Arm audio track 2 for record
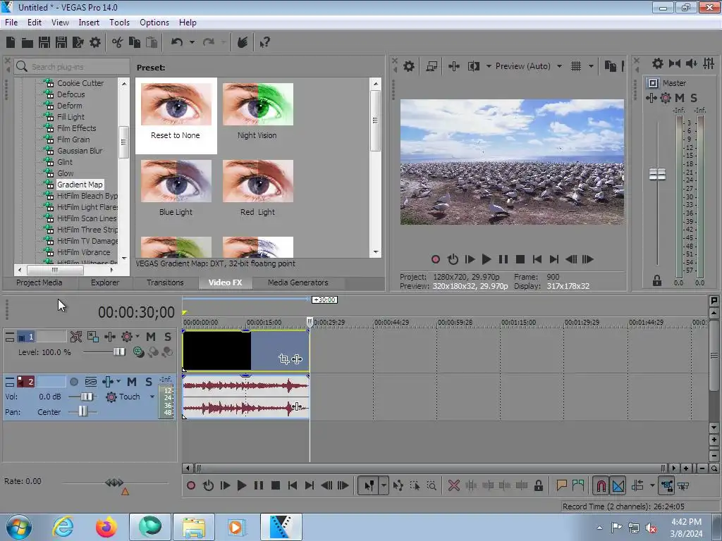 (73, 382)
